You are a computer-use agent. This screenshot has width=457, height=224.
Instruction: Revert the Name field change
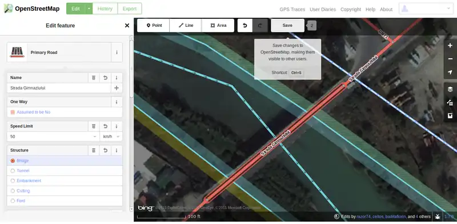105,78
